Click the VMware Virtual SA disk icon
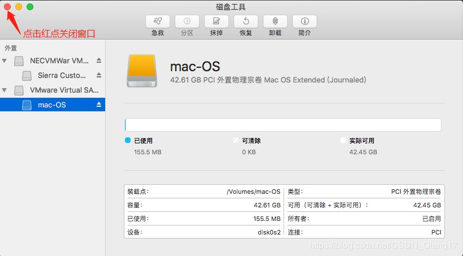Viewport: 463px width, 256px height. tap(19, 90)
